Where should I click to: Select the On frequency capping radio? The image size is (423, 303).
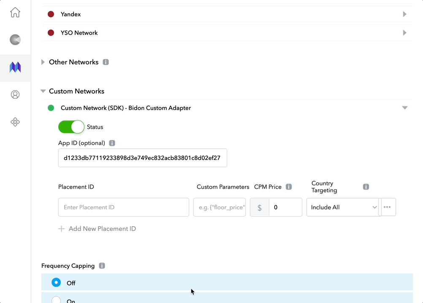(x=56, y=300)
